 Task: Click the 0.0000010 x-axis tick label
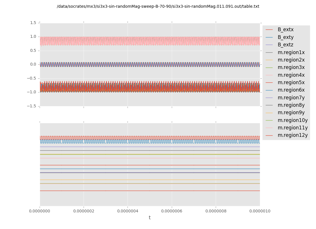coord(260,211)
